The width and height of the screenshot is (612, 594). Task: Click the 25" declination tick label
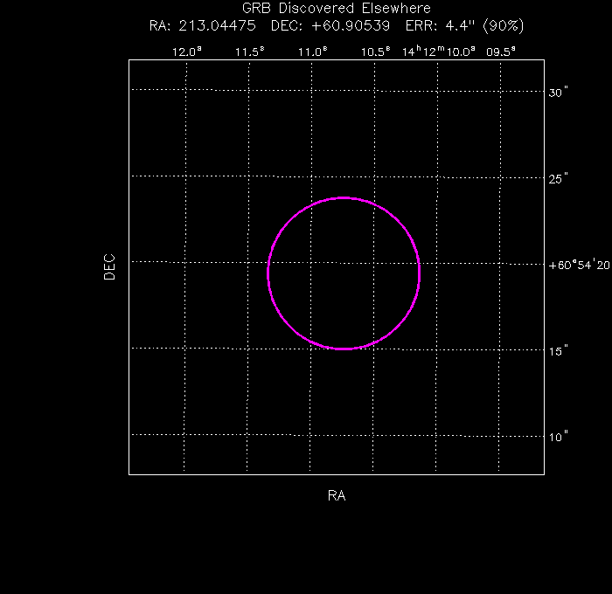(558, 178)
